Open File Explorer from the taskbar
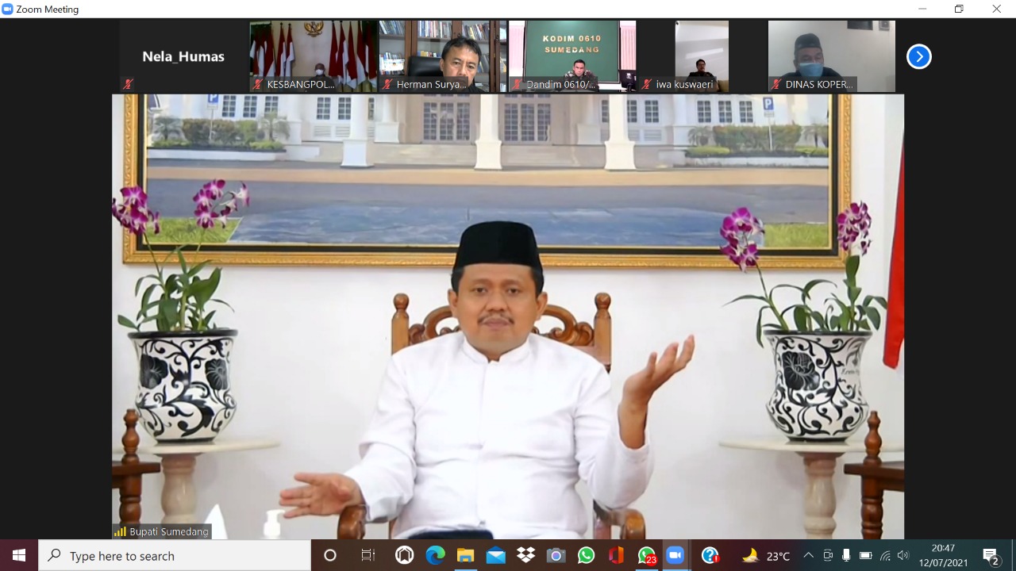1016x571 pixels. coord(465,555)
